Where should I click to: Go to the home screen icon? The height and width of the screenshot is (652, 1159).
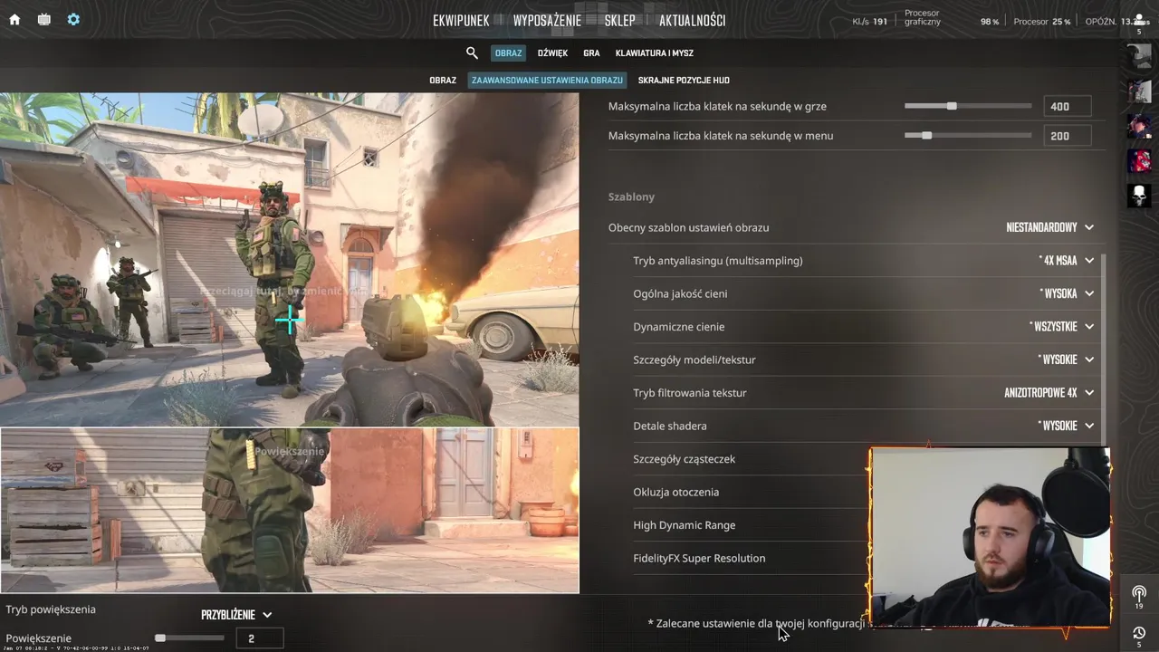coord(14,19)
